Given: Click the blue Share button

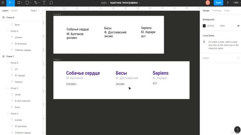Looking at the screenshot, I should click(218, 3).
